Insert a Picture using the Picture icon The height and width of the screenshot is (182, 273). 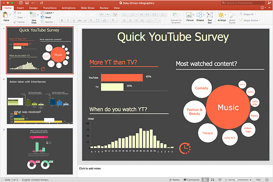pyautogui.click(x=189, y=15)
